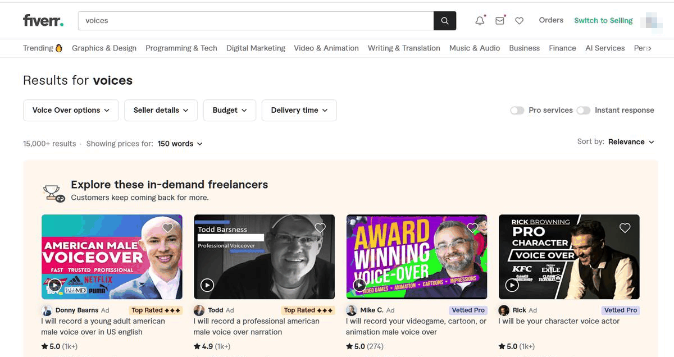Open the AI Services category
The width and height of the screenshot is (674, 357).
click(x=605, y=48)
